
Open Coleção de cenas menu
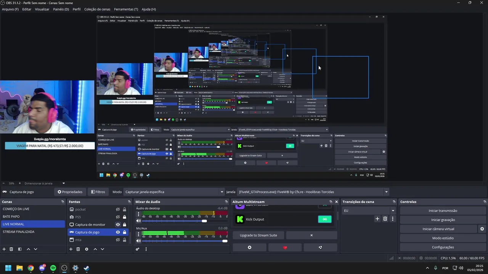97,9
